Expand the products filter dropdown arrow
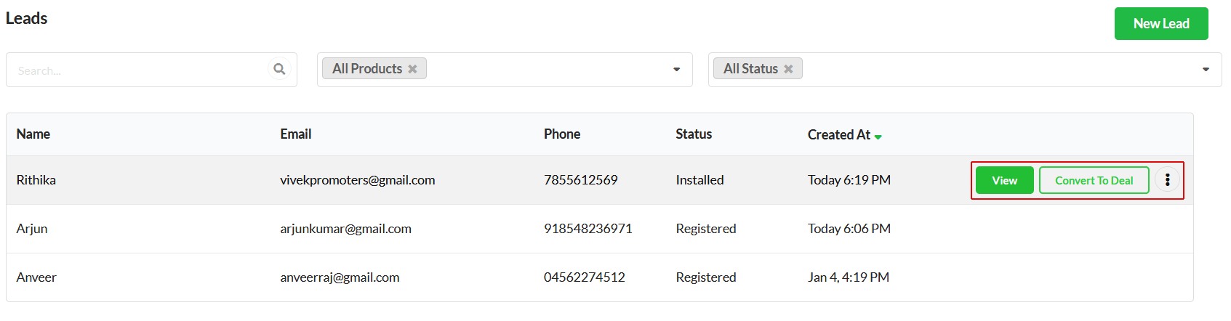 [676, 70]
